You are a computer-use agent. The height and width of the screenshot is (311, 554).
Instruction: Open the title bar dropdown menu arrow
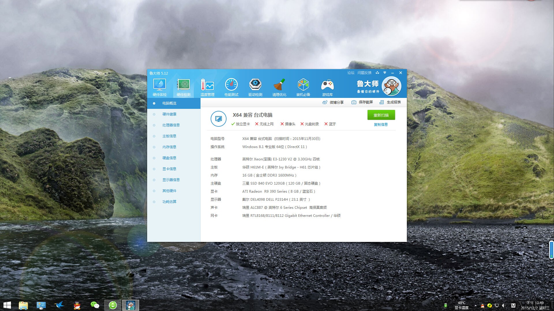click(385, 73)
